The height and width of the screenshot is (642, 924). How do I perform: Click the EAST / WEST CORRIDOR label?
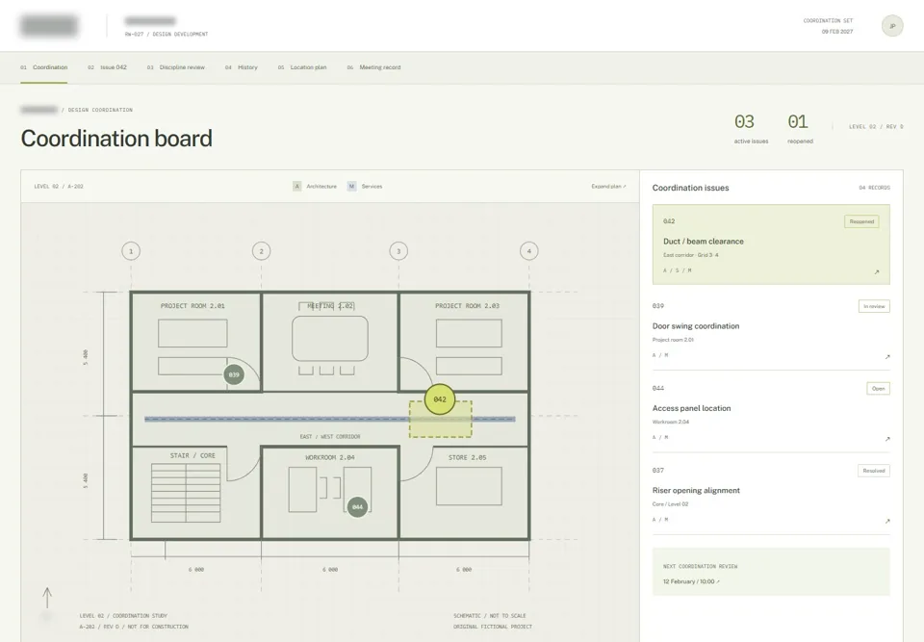tap(330, 437)
